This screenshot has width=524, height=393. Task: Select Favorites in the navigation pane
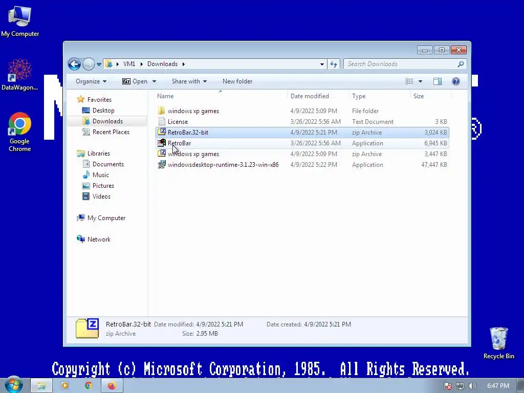click(x=99, y=100)
